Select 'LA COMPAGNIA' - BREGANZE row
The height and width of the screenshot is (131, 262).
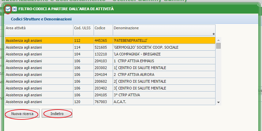[110, 54]
